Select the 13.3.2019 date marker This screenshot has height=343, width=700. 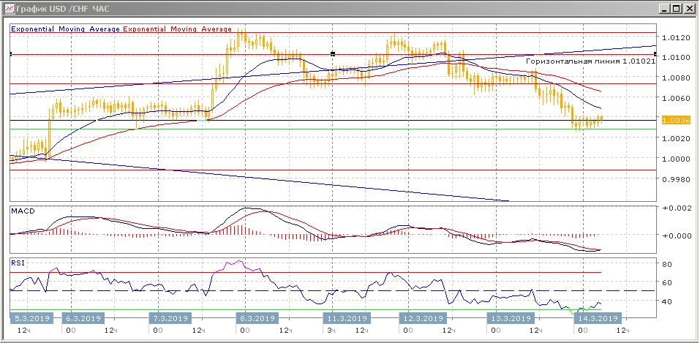click(511, 318)
